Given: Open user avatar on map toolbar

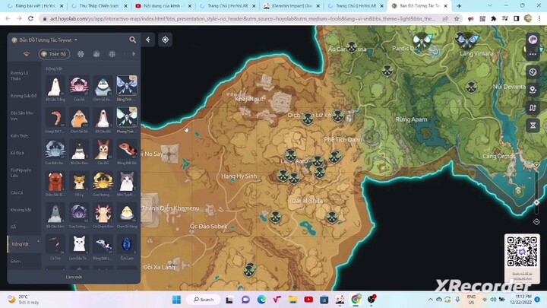Looking at the screenshot, I should tap(533, 40).
